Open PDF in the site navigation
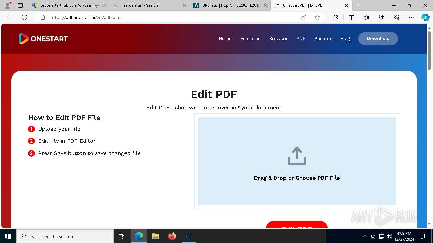 [301, 38]
